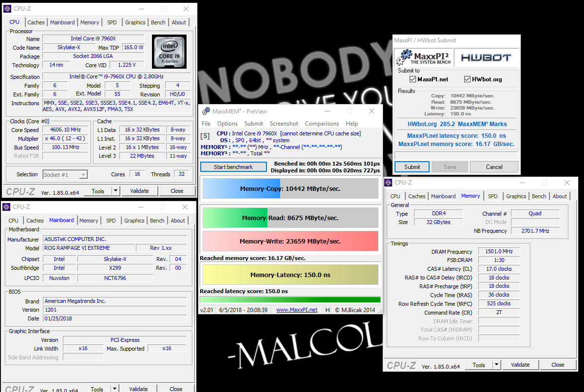584x392 pixels.
Task: Click the MaxxPI² System Bench logo
Action: pyautogui.click(x=424, y=57)
